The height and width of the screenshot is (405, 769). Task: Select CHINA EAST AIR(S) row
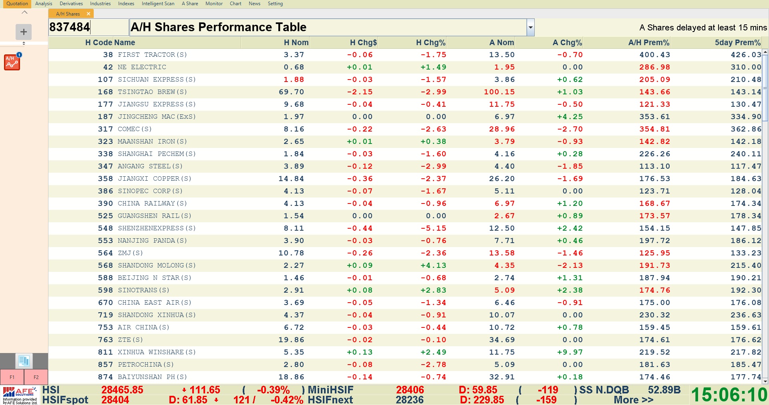tap(405, 303)
